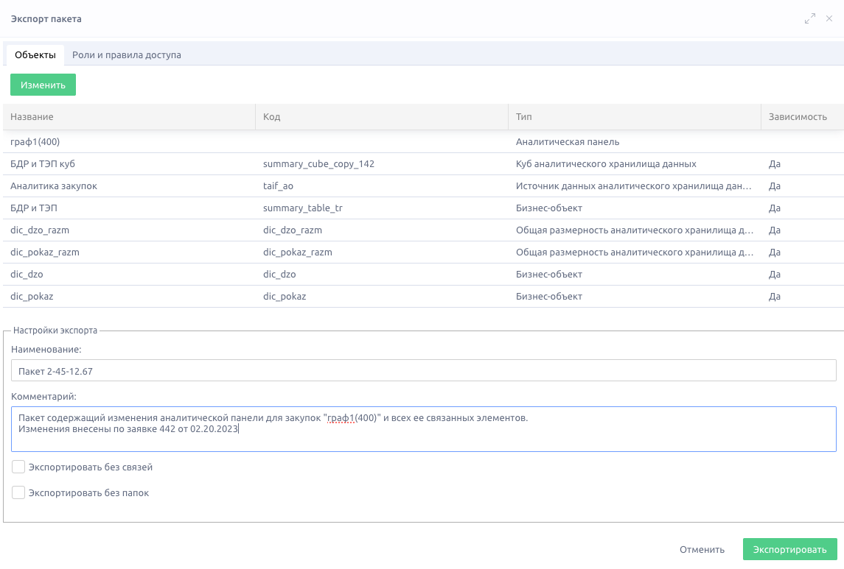Click the green Изменить button
844x569 pixels.
[43, 85]
